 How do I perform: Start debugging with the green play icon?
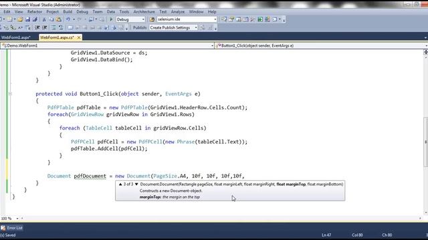[111, 19]
